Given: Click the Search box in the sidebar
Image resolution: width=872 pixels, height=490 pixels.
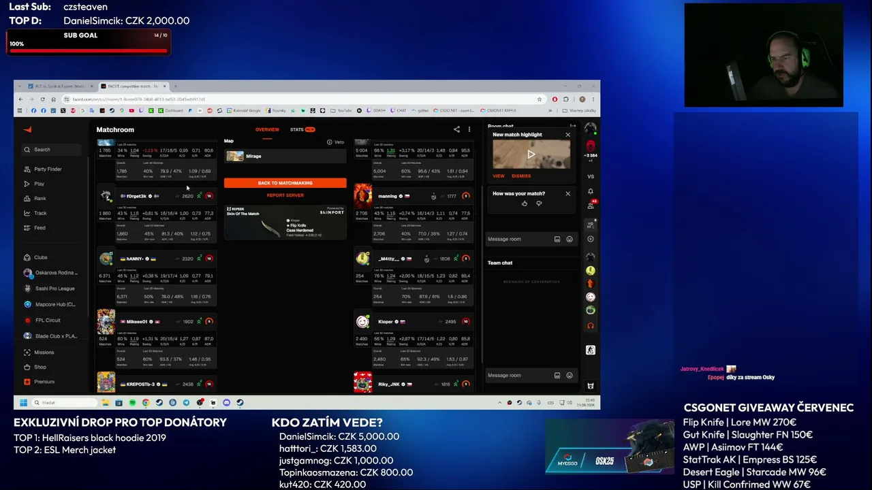Looking at the screenshot, I should click(52, 150).
